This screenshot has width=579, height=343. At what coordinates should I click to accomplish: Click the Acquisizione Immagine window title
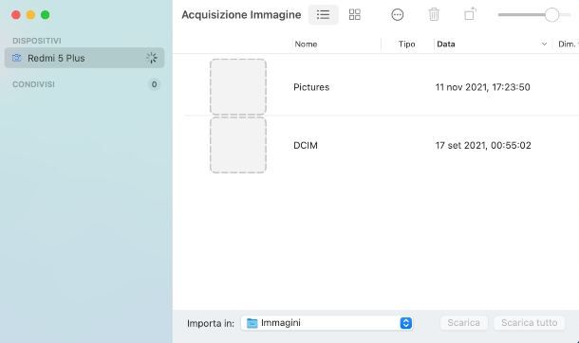(241, 15)
